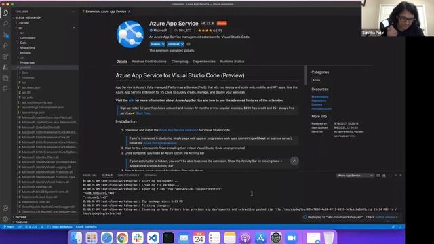
Task: Open the Extensions view icon
Action: click(x=5, y=56)
